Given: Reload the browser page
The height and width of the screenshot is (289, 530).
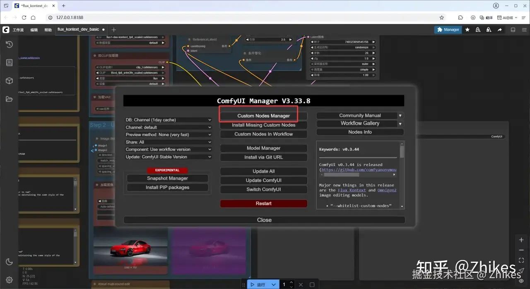Looking at the screenshot, I should (x=24, y=18).
